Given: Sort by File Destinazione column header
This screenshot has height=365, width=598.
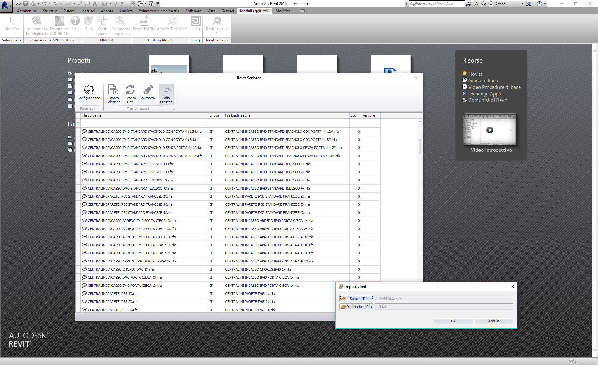Looking at the screenshot, I should click(x=287, y=115).
